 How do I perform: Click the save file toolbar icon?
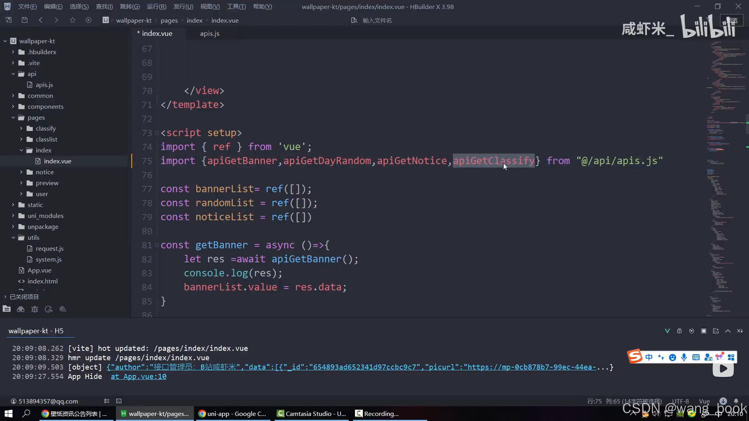click(x=25, y=20)
